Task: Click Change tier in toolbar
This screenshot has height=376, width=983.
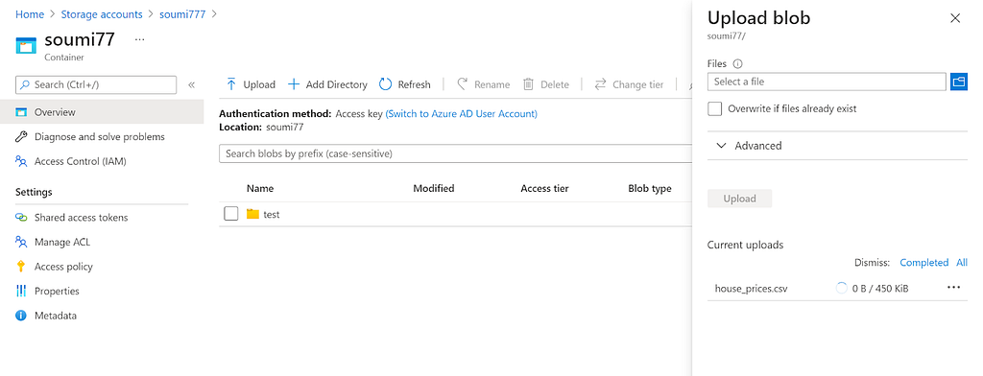Action: [x=629, y=84]
